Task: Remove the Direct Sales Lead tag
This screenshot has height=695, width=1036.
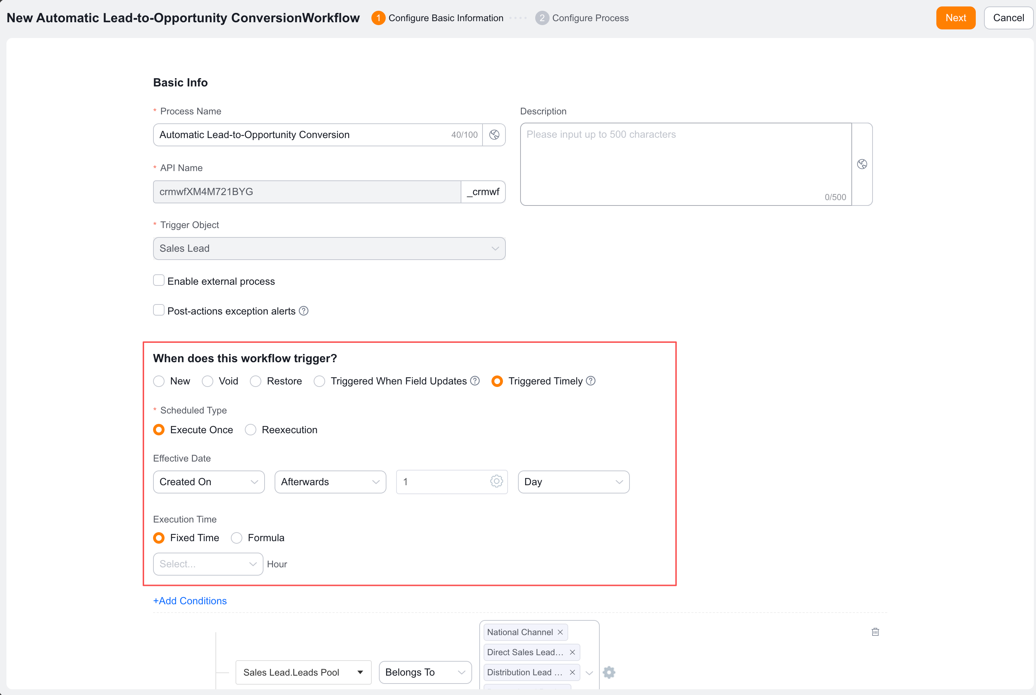Action: pyautogui.click(x=572, y=652)
